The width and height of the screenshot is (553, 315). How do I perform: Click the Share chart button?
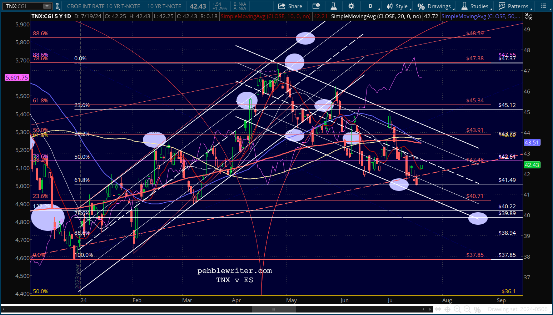[290, 6]
